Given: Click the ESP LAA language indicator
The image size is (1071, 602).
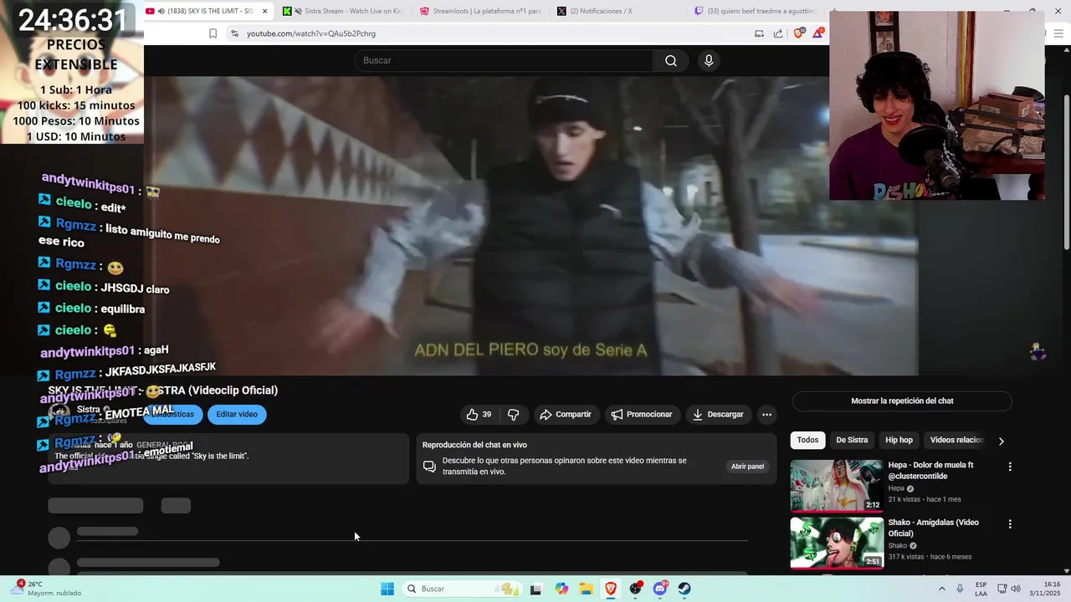Looking at the screenshot, I should point(981,589).
